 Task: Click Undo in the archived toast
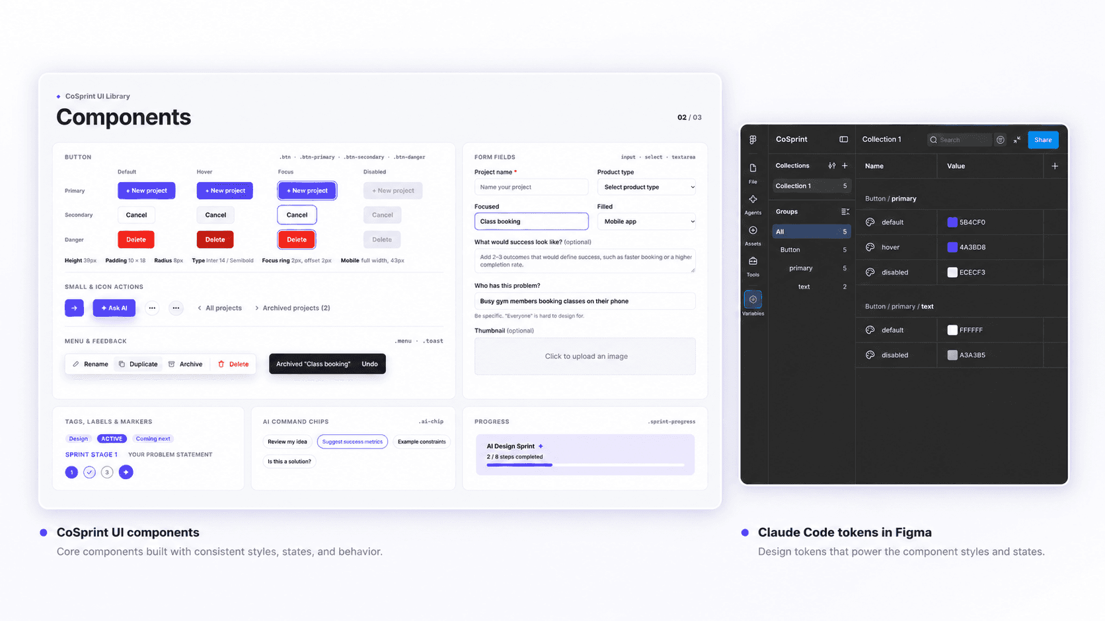pos(369,364)
